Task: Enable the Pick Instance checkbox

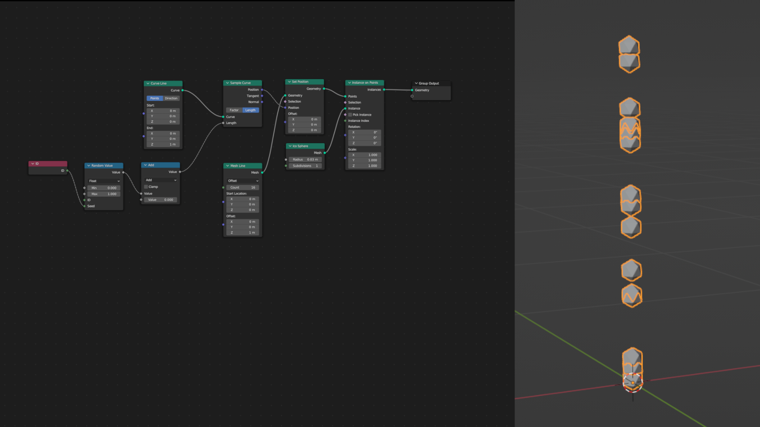Action: [x=350, y=115]
